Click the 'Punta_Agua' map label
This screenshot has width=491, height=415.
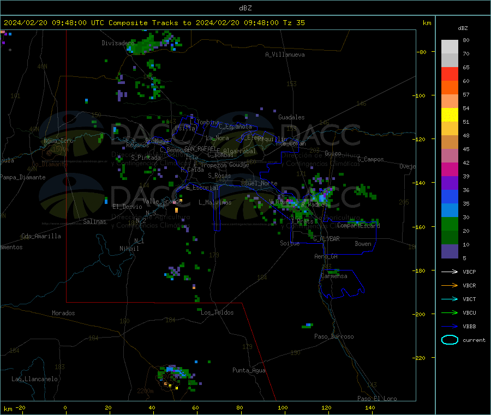[249, 370]
